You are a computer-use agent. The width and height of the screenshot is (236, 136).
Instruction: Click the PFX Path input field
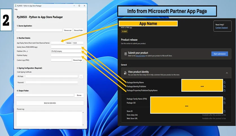click(52, 76)
